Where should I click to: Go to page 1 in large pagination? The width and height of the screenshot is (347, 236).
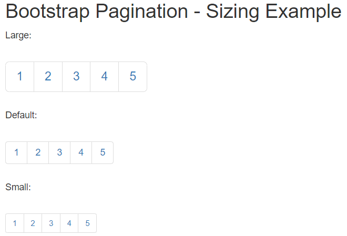coord(20,77)
